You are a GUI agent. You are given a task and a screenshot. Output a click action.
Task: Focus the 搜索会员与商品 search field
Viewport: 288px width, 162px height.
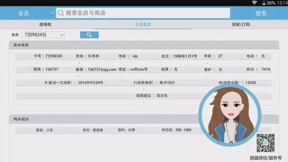coord(143,13)
